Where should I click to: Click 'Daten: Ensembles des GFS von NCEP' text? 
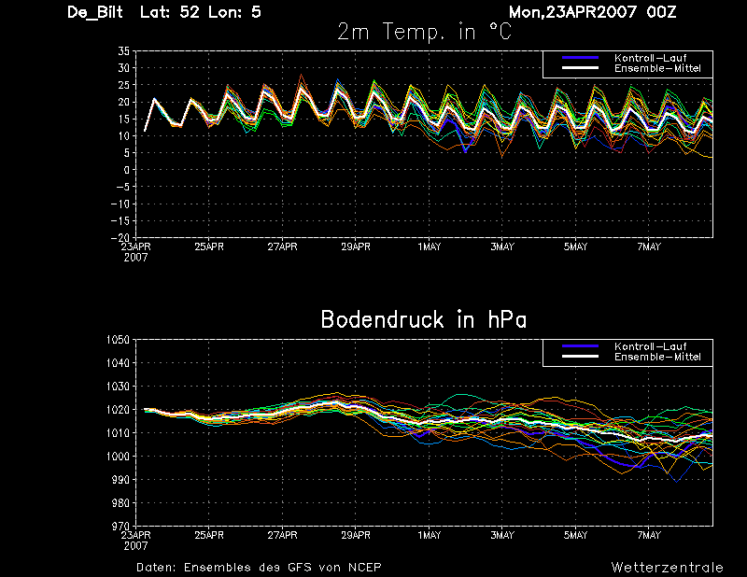pos(259,568)
